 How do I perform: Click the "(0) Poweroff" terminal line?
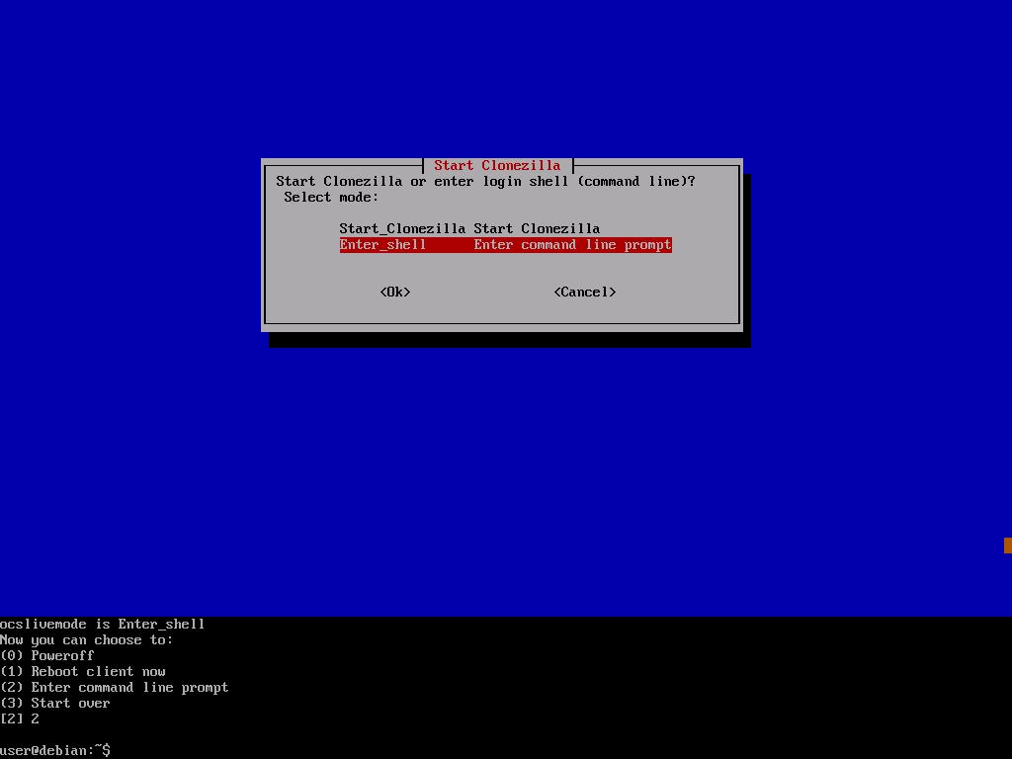tap(47, 655)
